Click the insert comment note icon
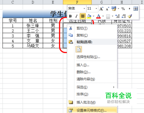144x113 pixels. pos(71,102)
